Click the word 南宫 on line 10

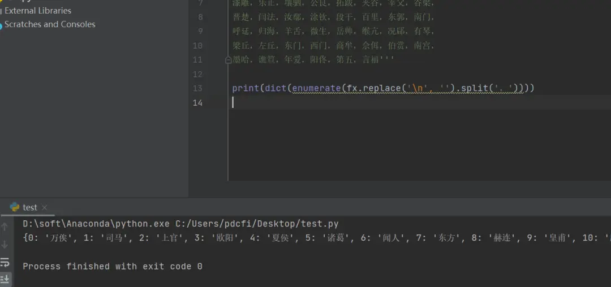pos(423,46)
